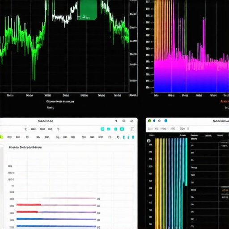Screen dimensions: 229x229
Task: Click the last icon of three in the white window title bar
Action: (131, 121)
